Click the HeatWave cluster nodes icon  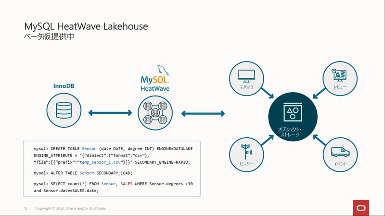(x=155, y=113)
